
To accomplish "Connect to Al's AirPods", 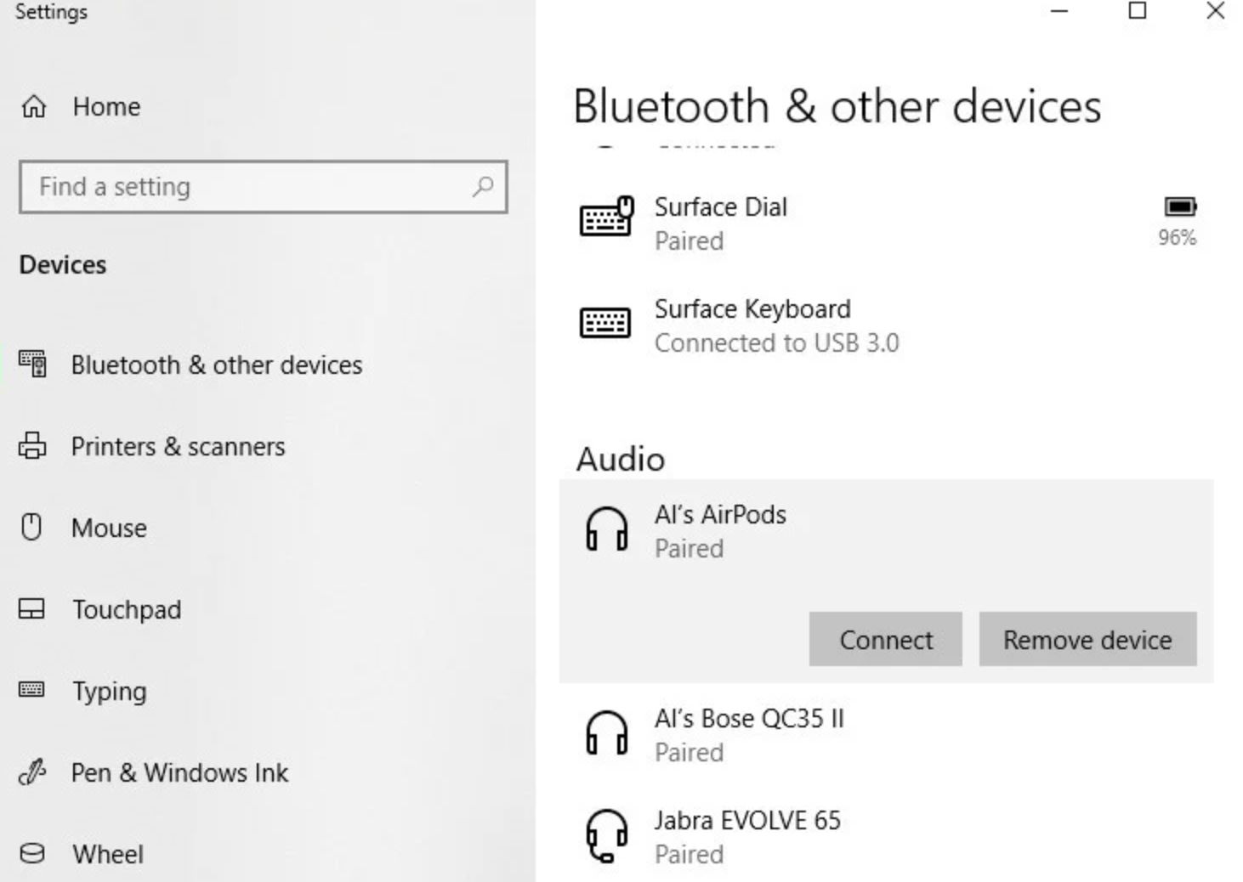I will 885,639.
